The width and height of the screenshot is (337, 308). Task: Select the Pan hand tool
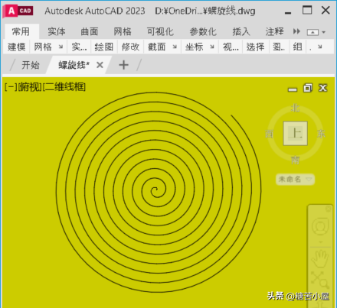coord(320,259)
